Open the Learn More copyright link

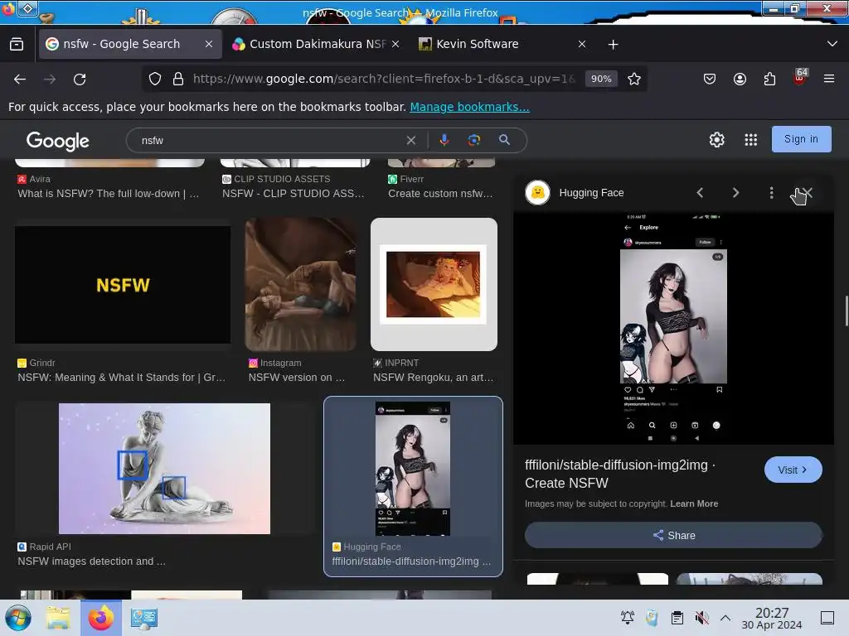pos(694,503)
